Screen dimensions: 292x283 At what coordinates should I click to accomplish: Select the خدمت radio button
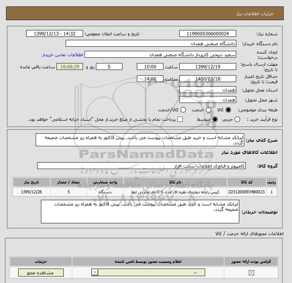(209, 110)
